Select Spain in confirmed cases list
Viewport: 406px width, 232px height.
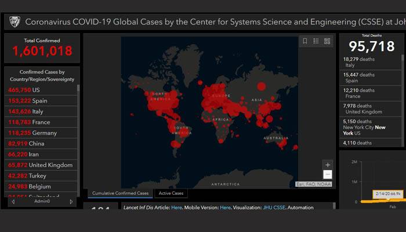pos(41,101)
